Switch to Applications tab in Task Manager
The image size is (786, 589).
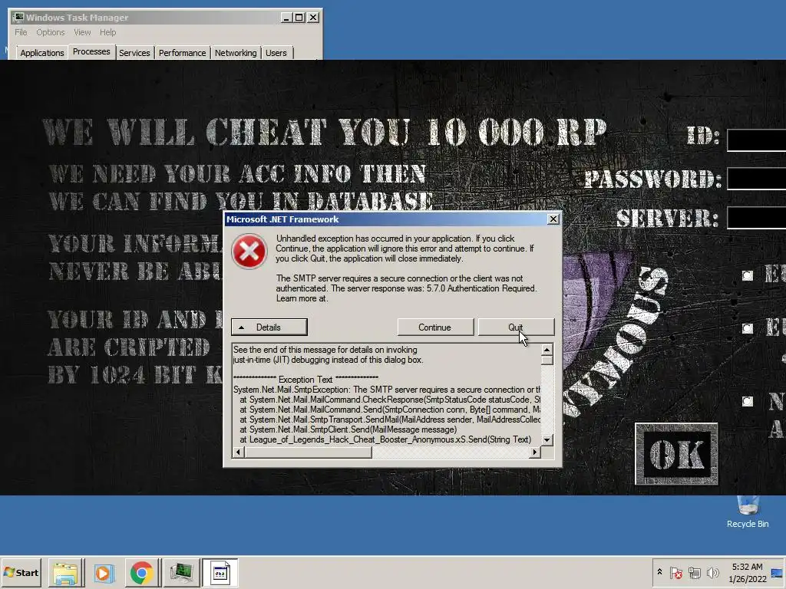pos(42,53)
